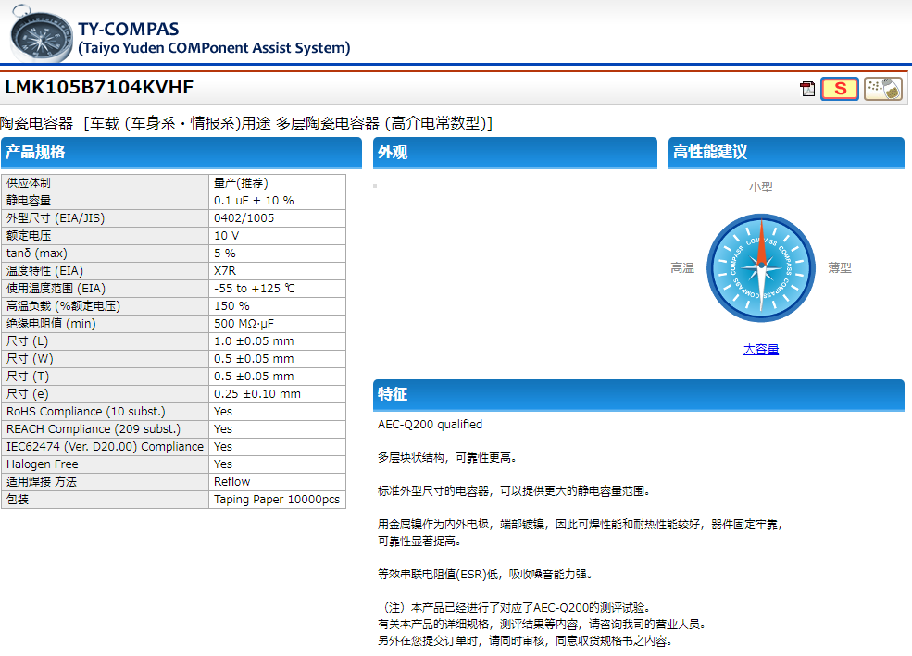The image size is (912, 656).
Task: Click the component sample icon beside S
Action: tap(883, 89)
